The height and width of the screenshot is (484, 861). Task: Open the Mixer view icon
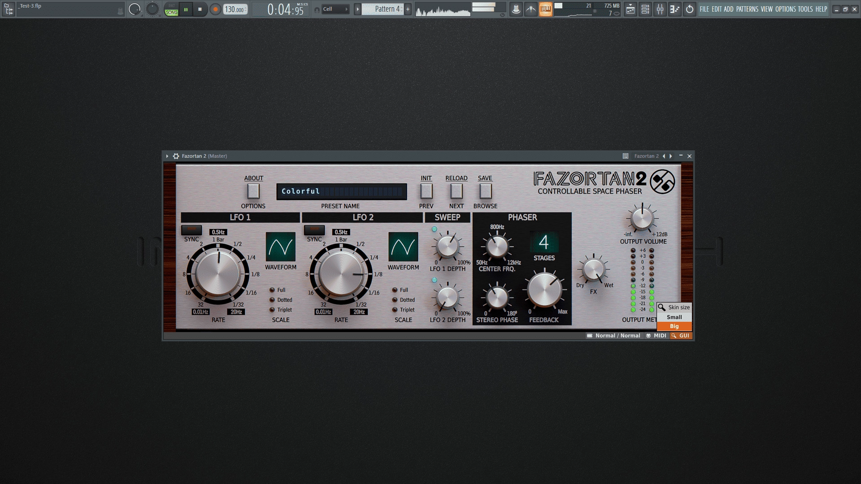pyautogui.click(x=660, y=9)
